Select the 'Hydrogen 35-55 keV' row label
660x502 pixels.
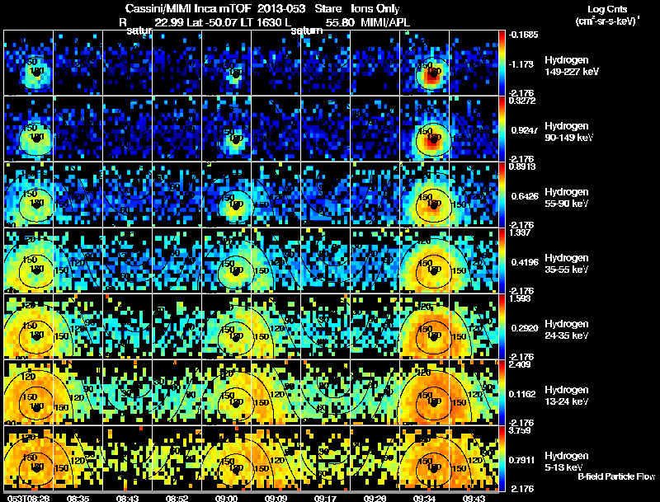(x=566, y=264)
